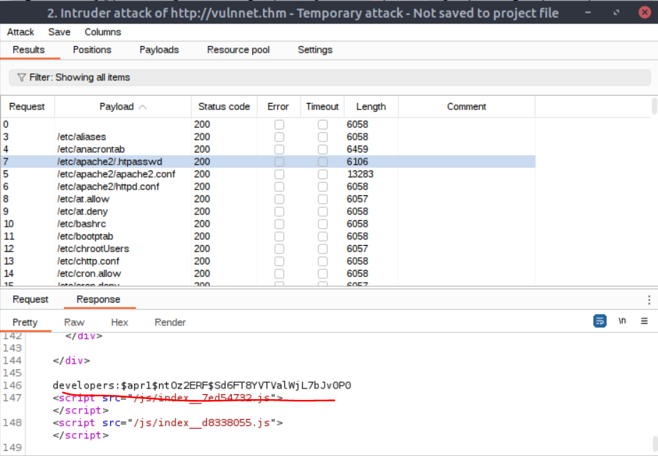This screenshot has width=658, height=456.
Task: Click request number 0 in the results table
Action: click(x=6, y=124)
